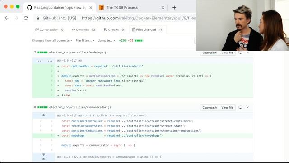Copy path of nodeLogs.js file

coord(210,53)
